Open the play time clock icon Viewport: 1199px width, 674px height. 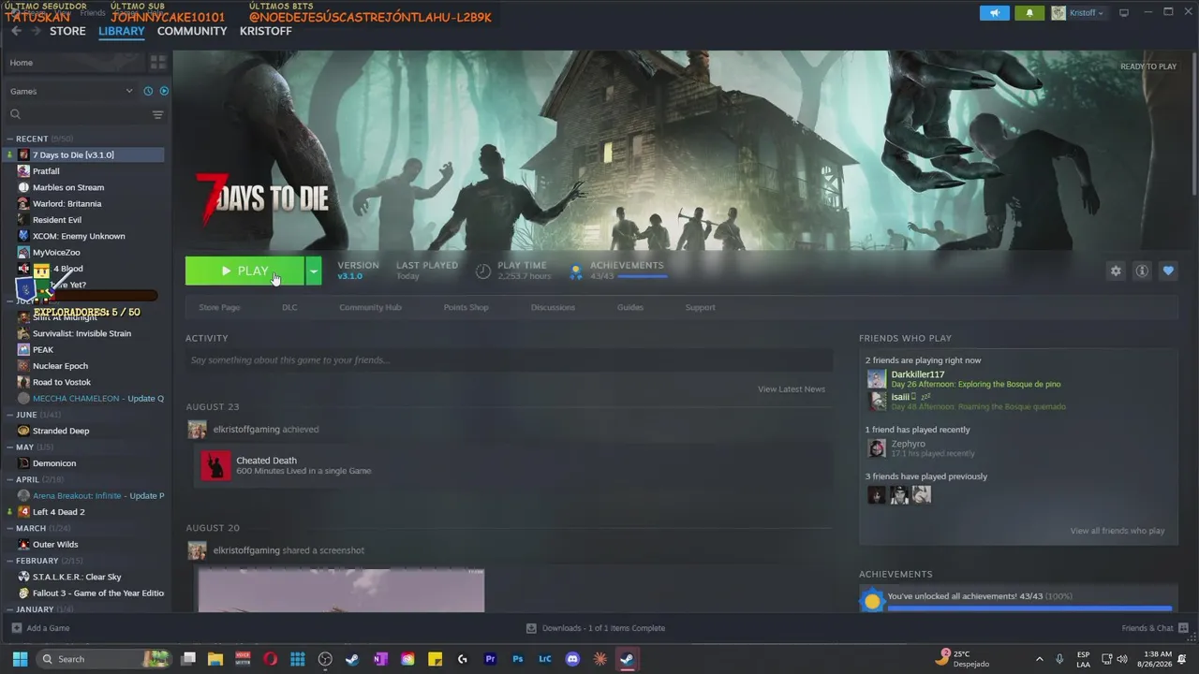tap(483, 271)
